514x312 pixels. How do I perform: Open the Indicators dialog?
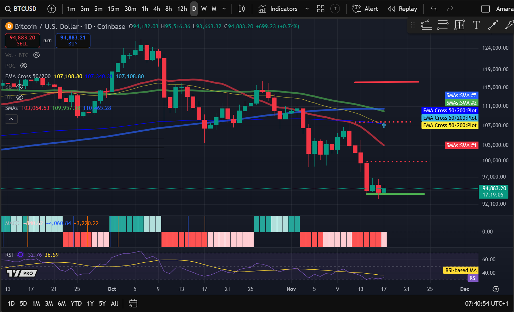click(278, 9)
